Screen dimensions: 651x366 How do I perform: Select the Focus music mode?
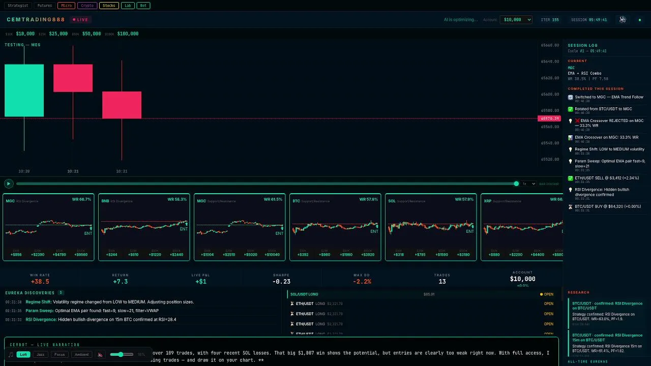point(60,354)
